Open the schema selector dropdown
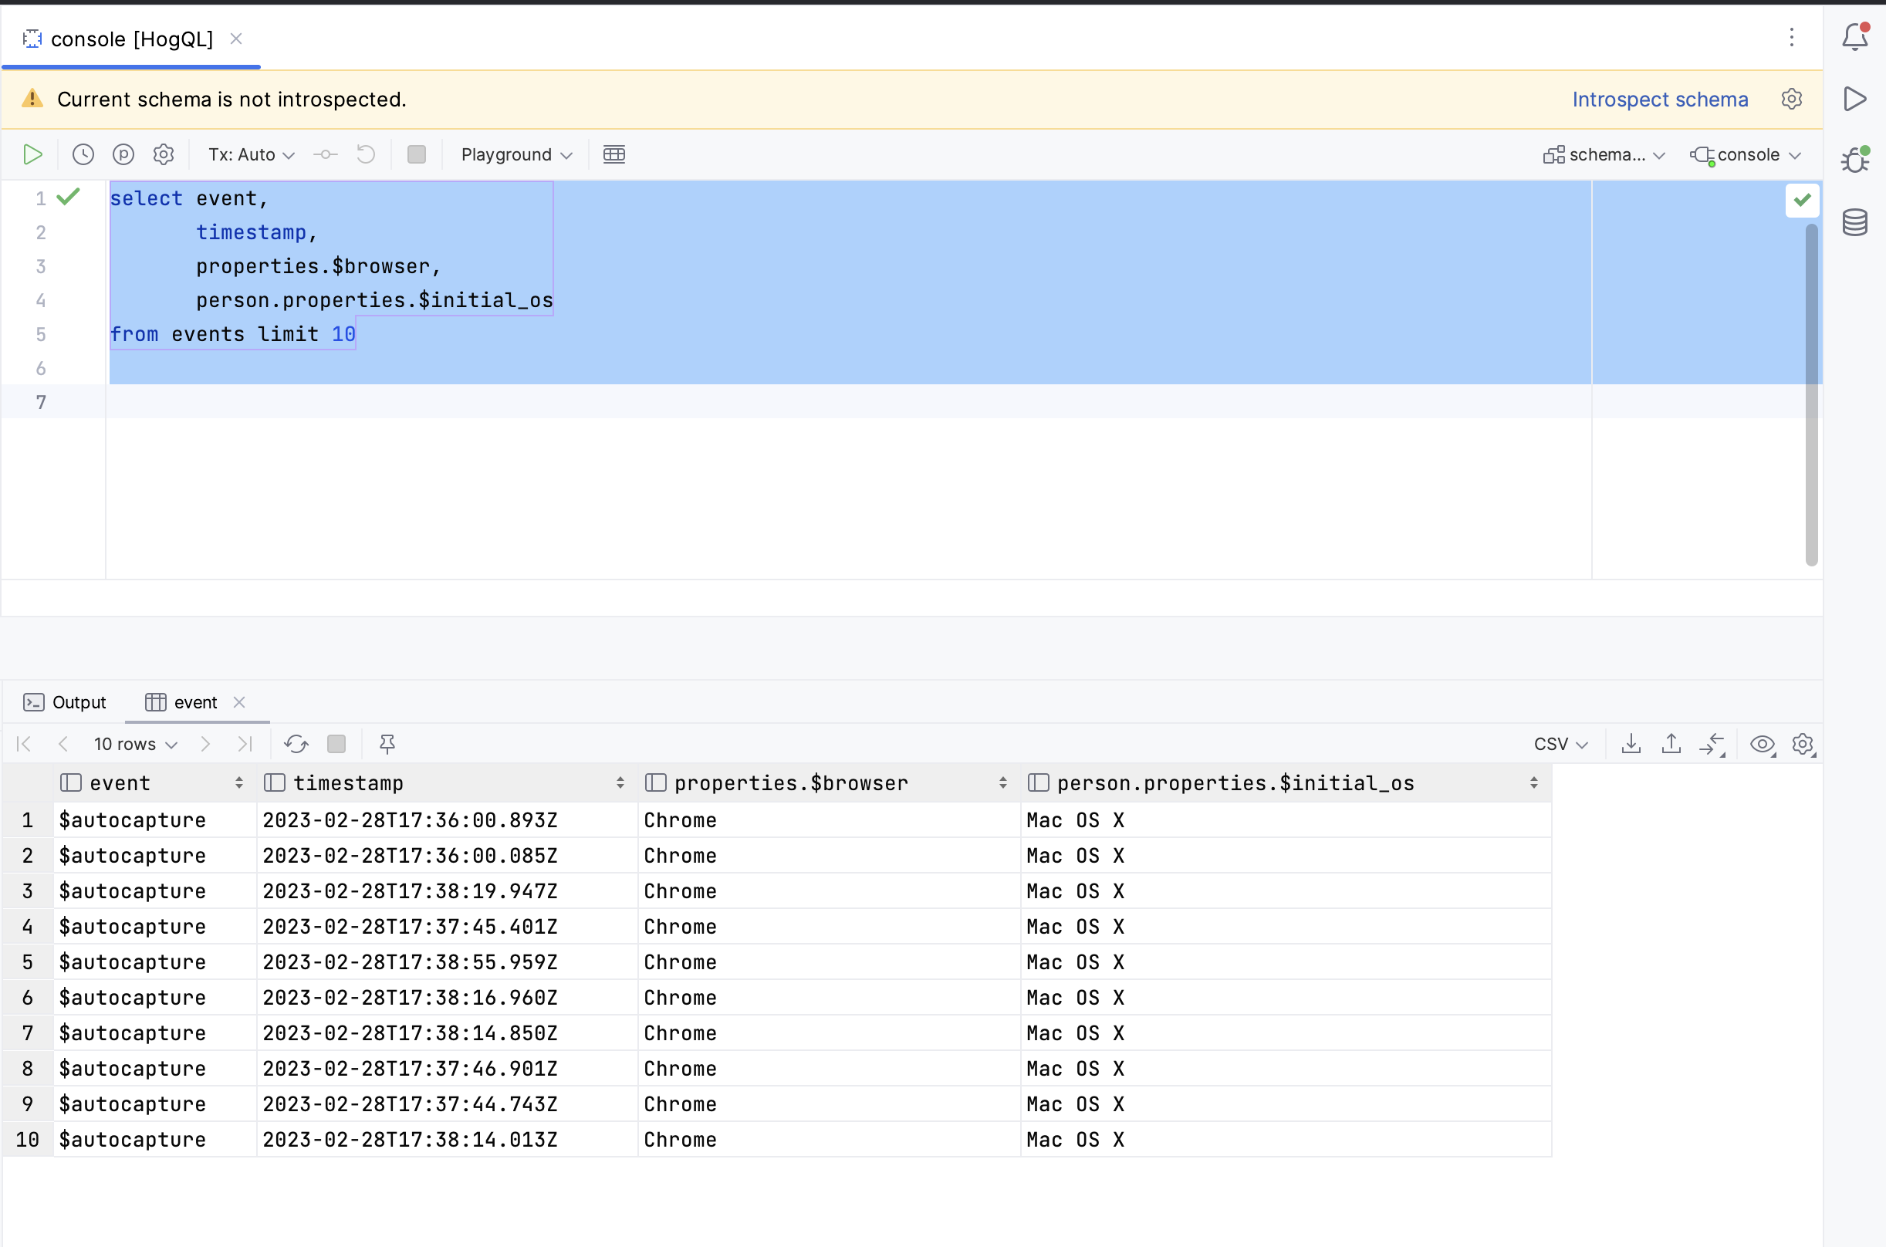Viewport: 1886px width, 1247px height. point(1604,154)
